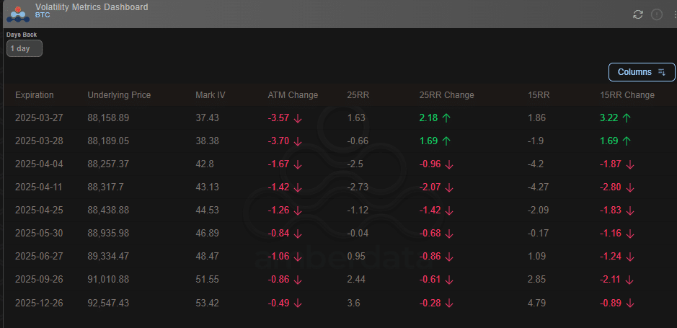The height and width of the screenshot is (328, 677).
Task: Click the BTC subtitle label
Action: (x=43, y=14)
